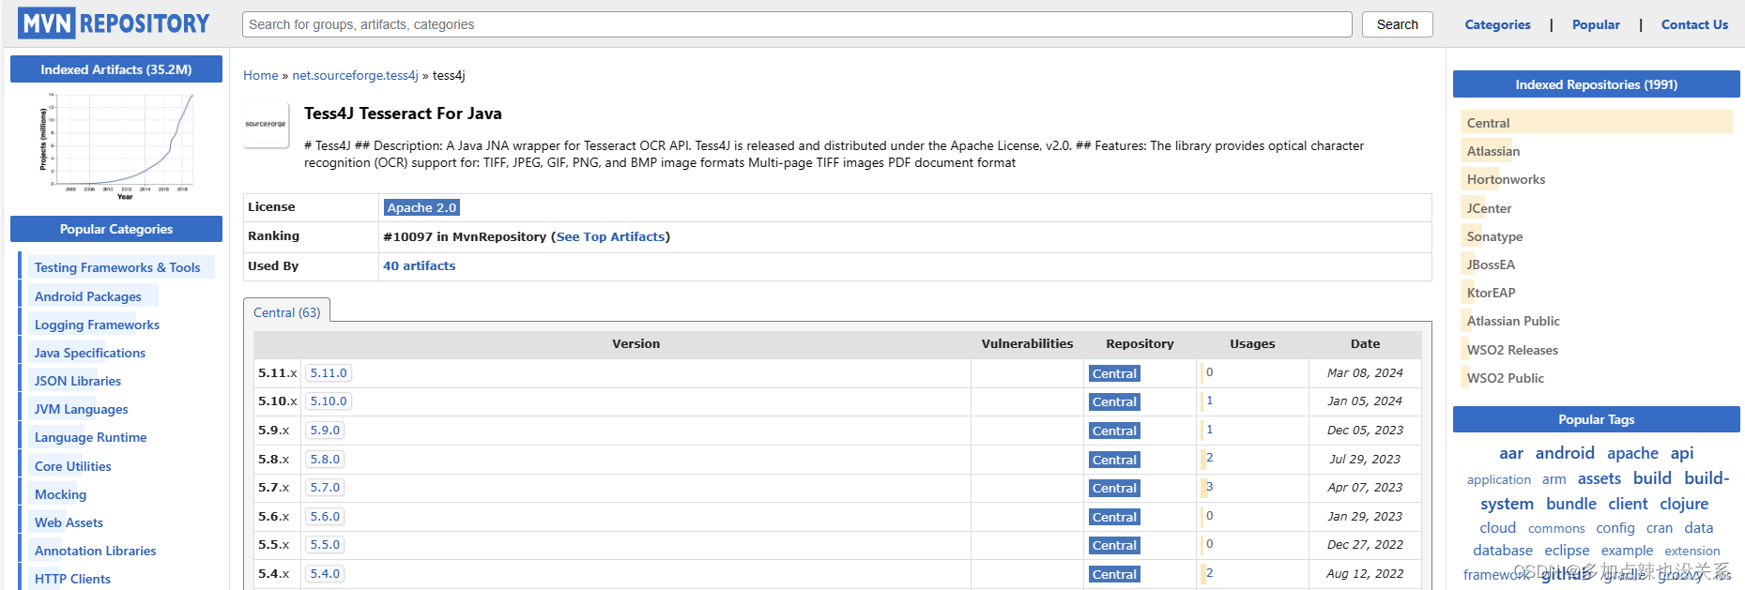Open usages count 2 for 5.8.0
This screenshot has height=590, width=1745.
pyautogui.click(x=1209, y=458)
